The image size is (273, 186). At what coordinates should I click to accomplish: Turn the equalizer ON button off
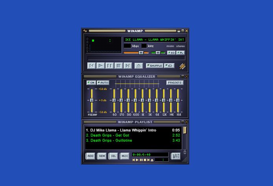pos(91,83)
